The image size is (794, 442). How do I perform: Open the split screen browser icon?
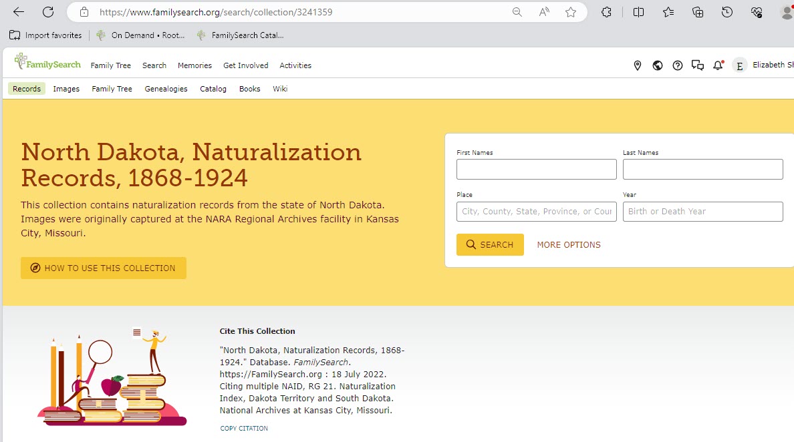(x=638, y=11)
